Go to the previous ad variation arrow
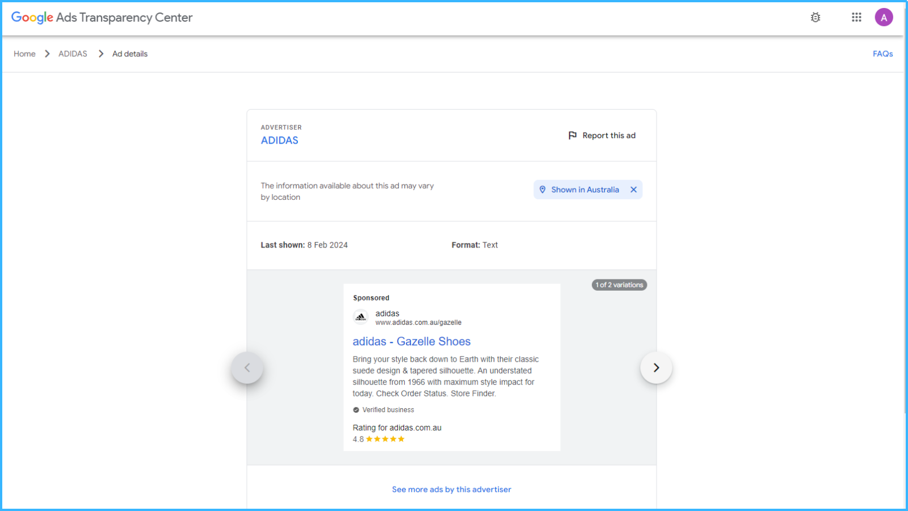Screen dimensions: 908x511 (x=247, y=368)
